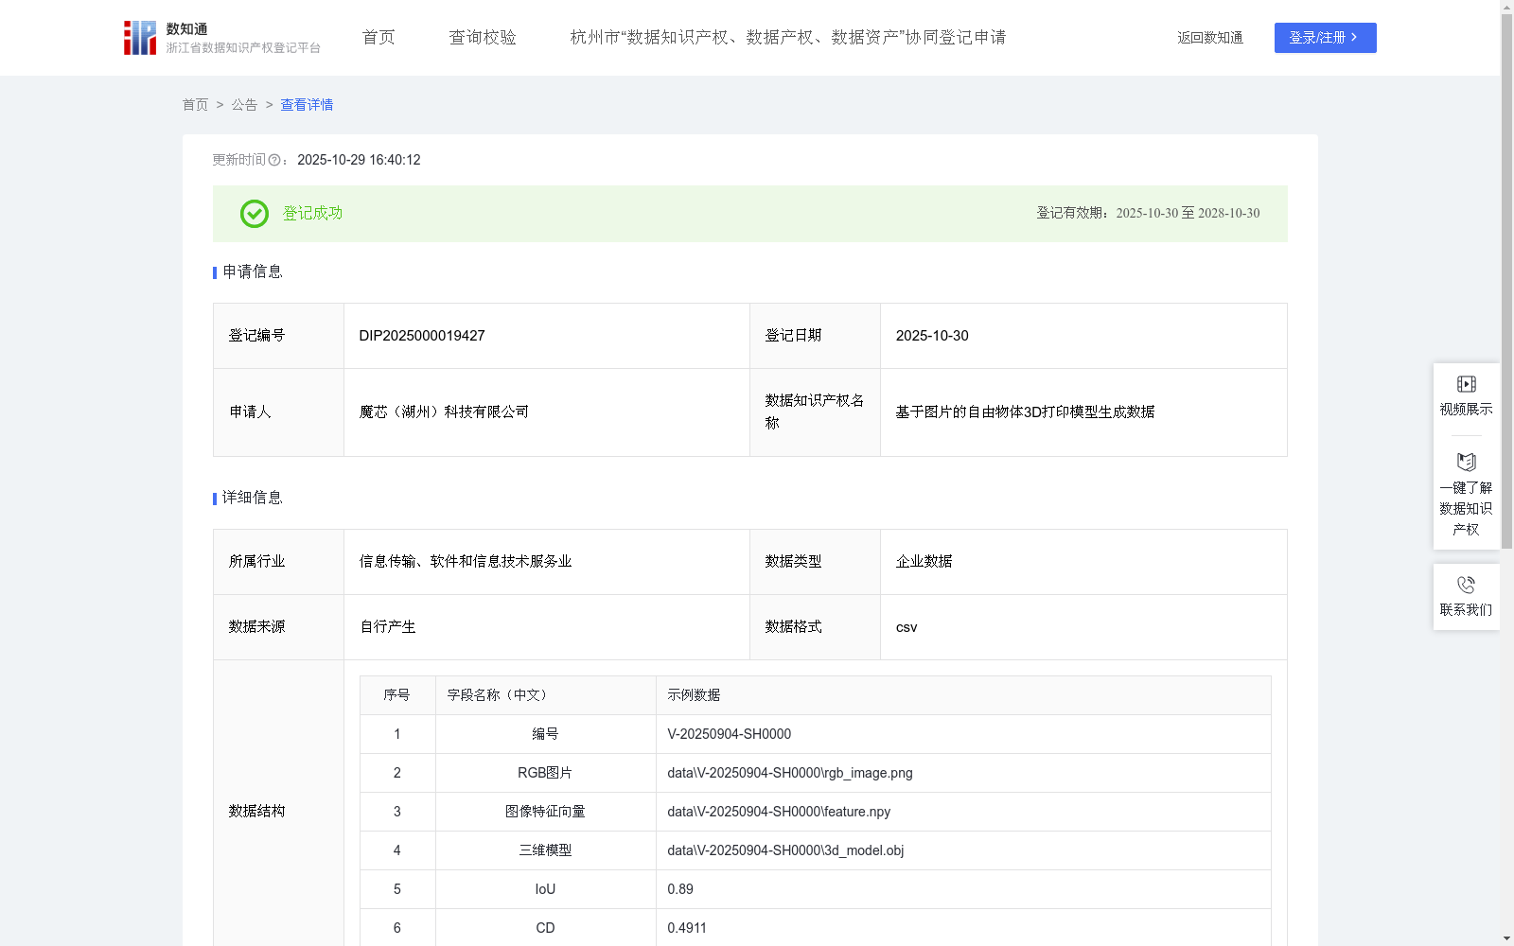Click the 一键了解数据知识产权 book icon
1514x946 pixels.
[1466, 462]
